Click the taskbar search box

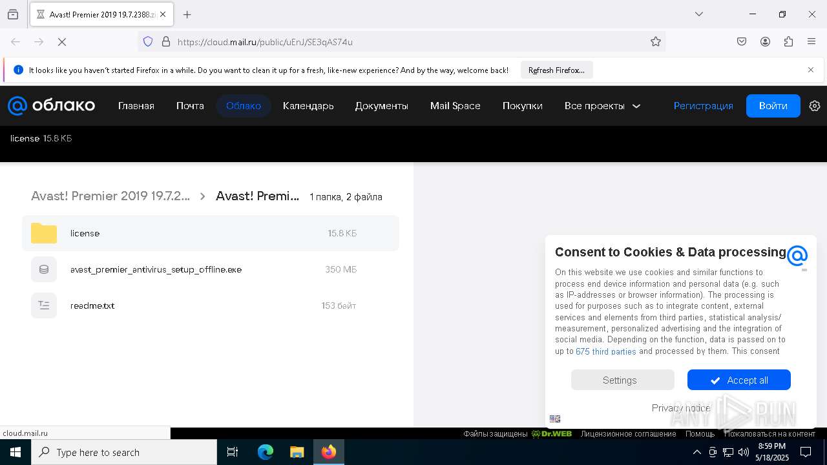pyautogui.click(x=124, y=452)
